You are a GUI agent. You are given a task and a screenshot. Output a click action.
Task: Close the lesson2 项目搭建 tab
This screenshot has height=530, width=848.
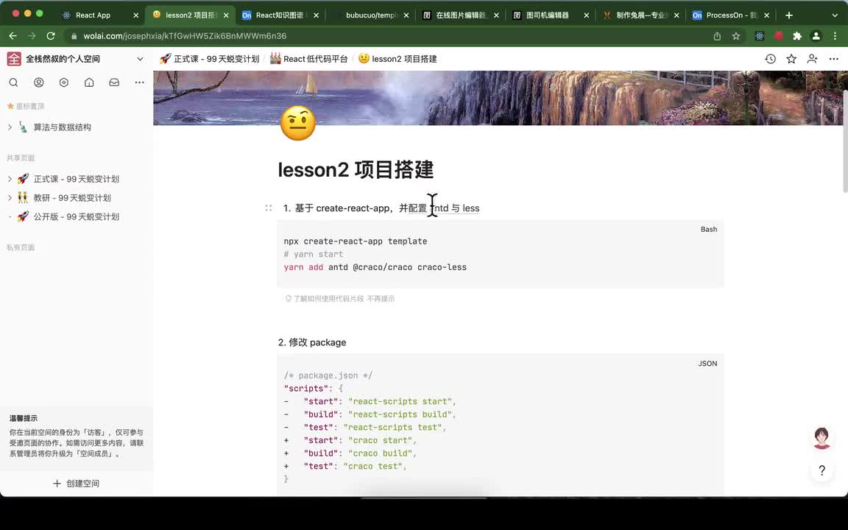(226, 15)
